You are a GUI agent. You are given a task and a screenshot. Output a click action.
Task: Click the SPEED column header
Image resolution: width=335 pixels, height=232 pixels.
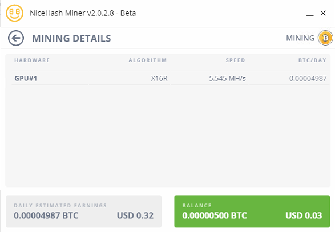pyautogui.click(x=236, y=60)
